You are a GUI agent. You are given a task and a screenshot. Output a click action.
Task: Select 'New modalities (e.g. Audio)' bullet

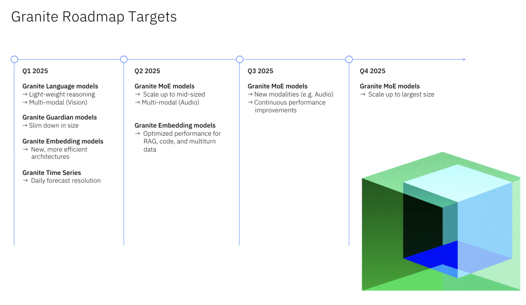[x=291, y=95]
